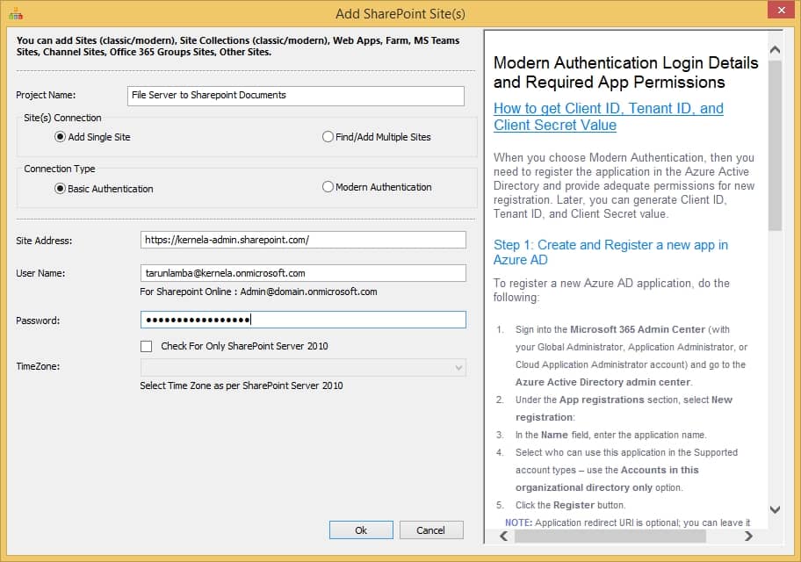This screenshot has height=562, width=801.
Task: Click the vertical scrollbar thumb in help panel
Action: click(x=775, y=146)
